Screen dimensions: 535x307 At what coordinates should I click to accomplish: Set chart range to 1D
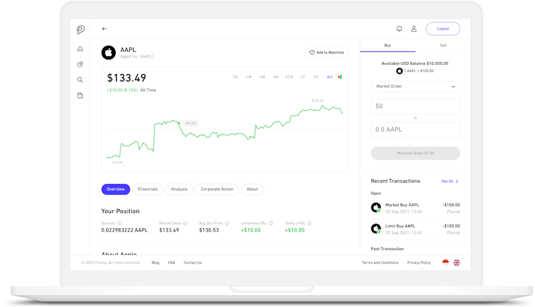235,77
